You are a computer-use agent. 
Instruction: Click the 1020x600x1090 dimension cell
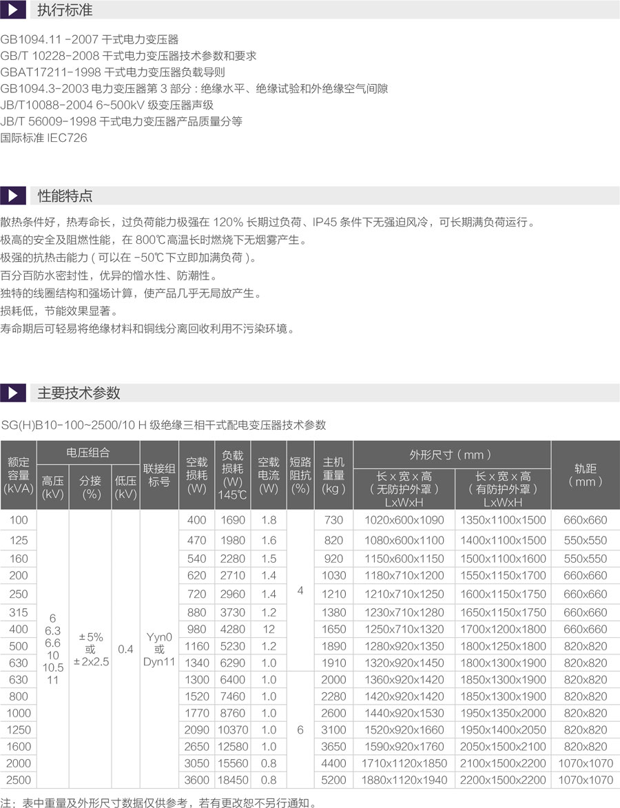coord(404,520)
